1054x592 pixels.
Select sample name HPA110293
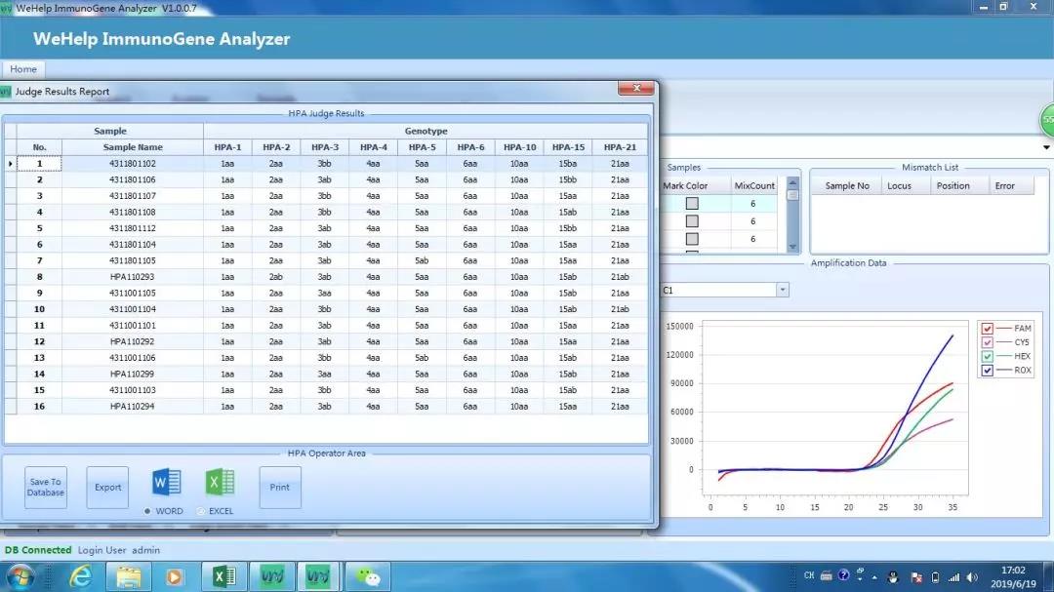(x=133, y=277)
